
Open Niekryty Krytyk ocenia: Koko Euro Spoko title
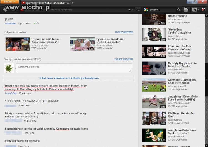click(x=182, y=65)
